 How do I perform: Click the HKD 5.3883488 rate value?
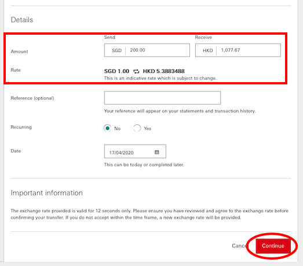pos(164,71)
